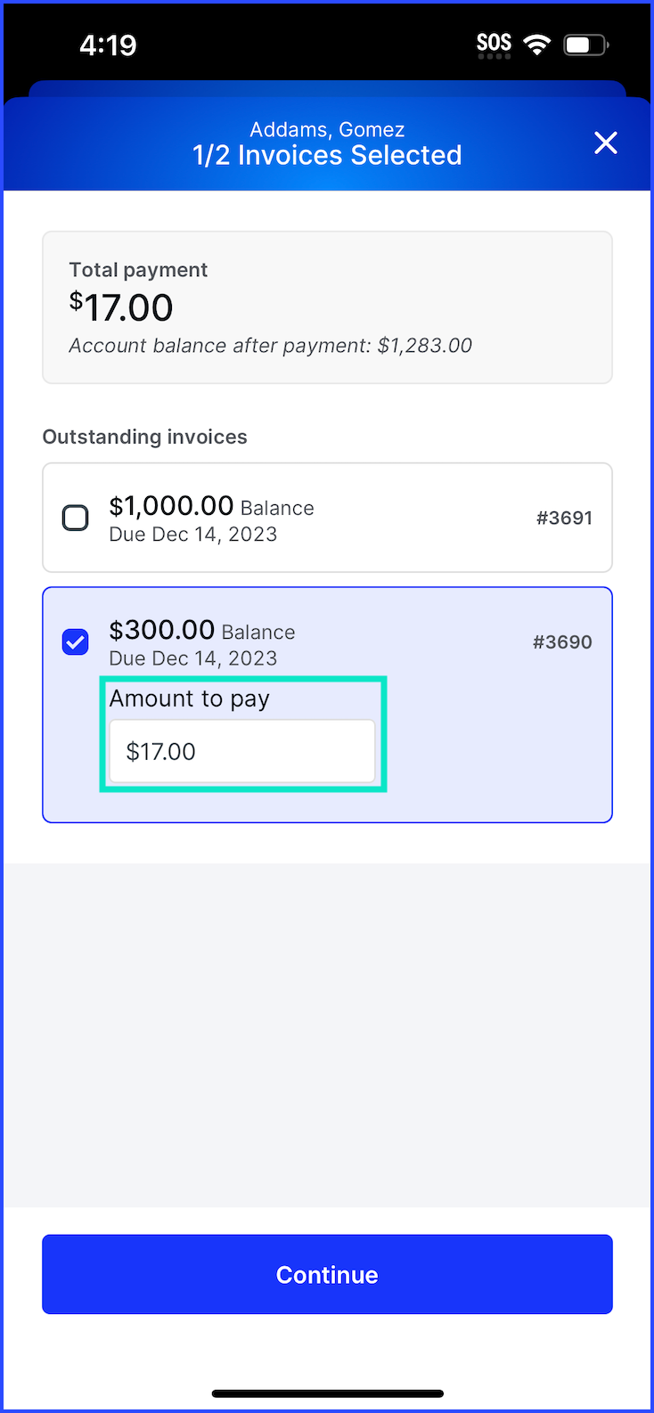Tap the $1,000.00 Balance text
Viewport: 654px width, 1413px height.
pos(211,506)
